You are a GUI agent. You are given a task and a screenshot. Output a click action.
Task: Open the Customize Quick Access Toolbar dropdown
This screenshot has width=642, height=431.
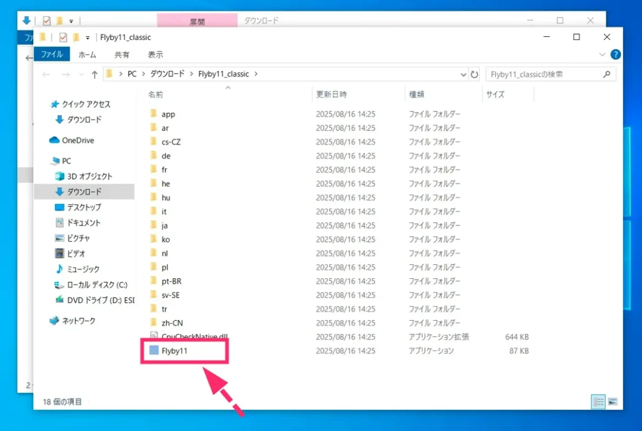88,38
